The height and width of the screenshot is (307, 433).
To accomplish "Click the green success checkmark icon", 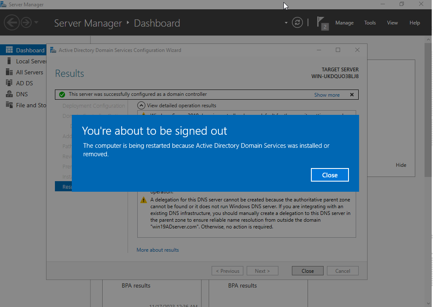I will 62,95.
